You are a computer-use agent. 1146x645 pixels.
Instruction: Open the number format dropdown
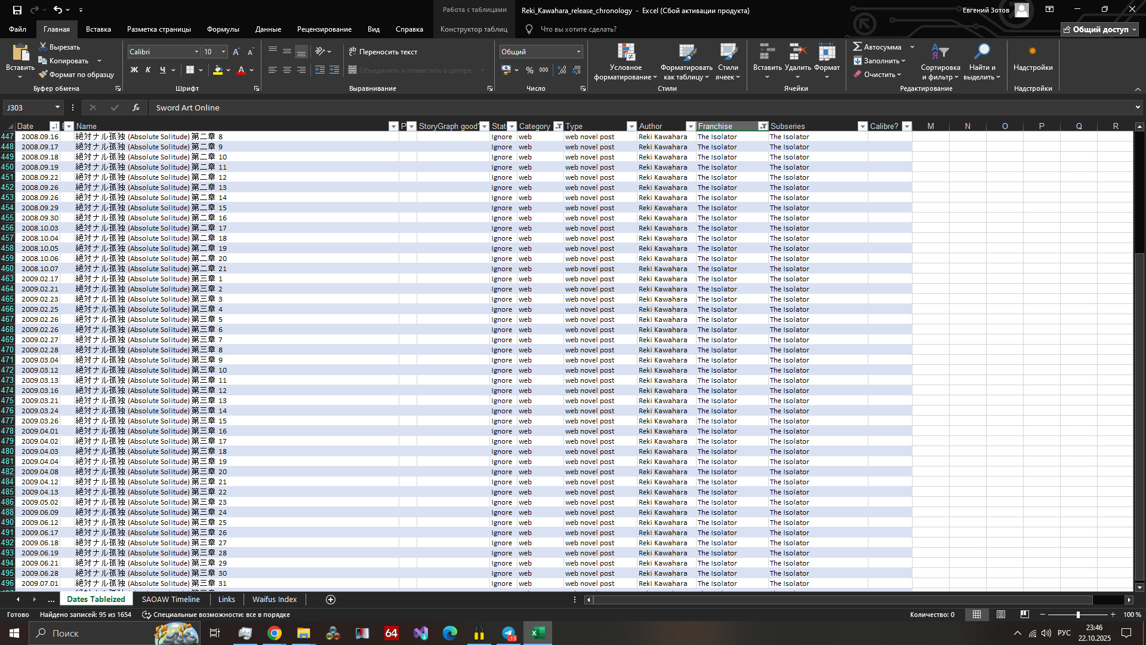tap(578, 52)
